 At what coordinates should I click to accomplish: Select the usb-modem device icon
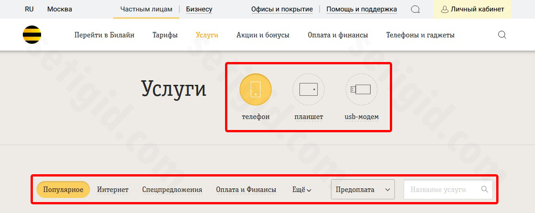pos(361,89)
